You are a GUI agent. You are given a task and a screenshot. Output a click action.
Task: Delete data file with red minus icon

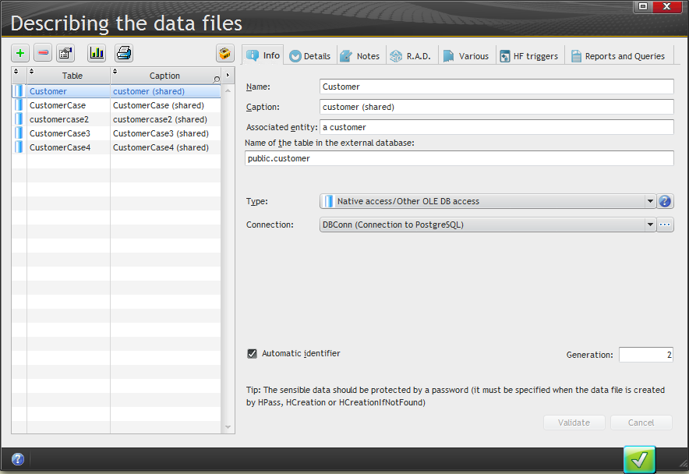(x=43, y=53)
